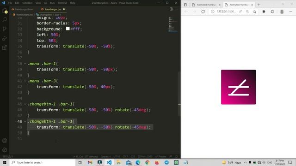This screenshot has height=166, width=296.
Task: Click the Read aloud icon in the address bar
Action: [x=240, y=12]
